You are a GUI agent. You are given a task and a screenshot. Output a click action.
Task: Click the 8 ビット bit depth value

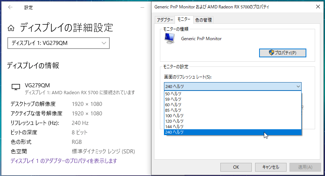(x=79, y=133)
